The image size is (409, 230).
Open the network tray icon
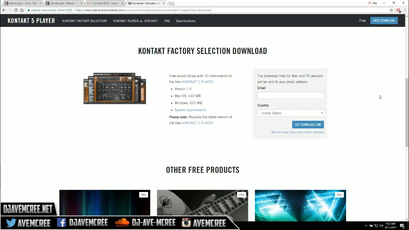click(x=376, y=226)
